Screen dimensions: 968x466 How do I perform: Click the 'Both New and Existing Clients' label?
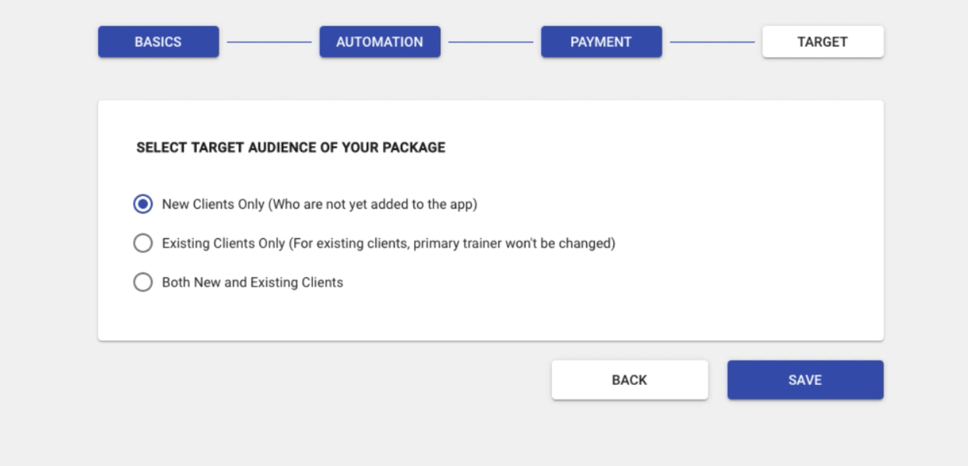click(252, 282)
